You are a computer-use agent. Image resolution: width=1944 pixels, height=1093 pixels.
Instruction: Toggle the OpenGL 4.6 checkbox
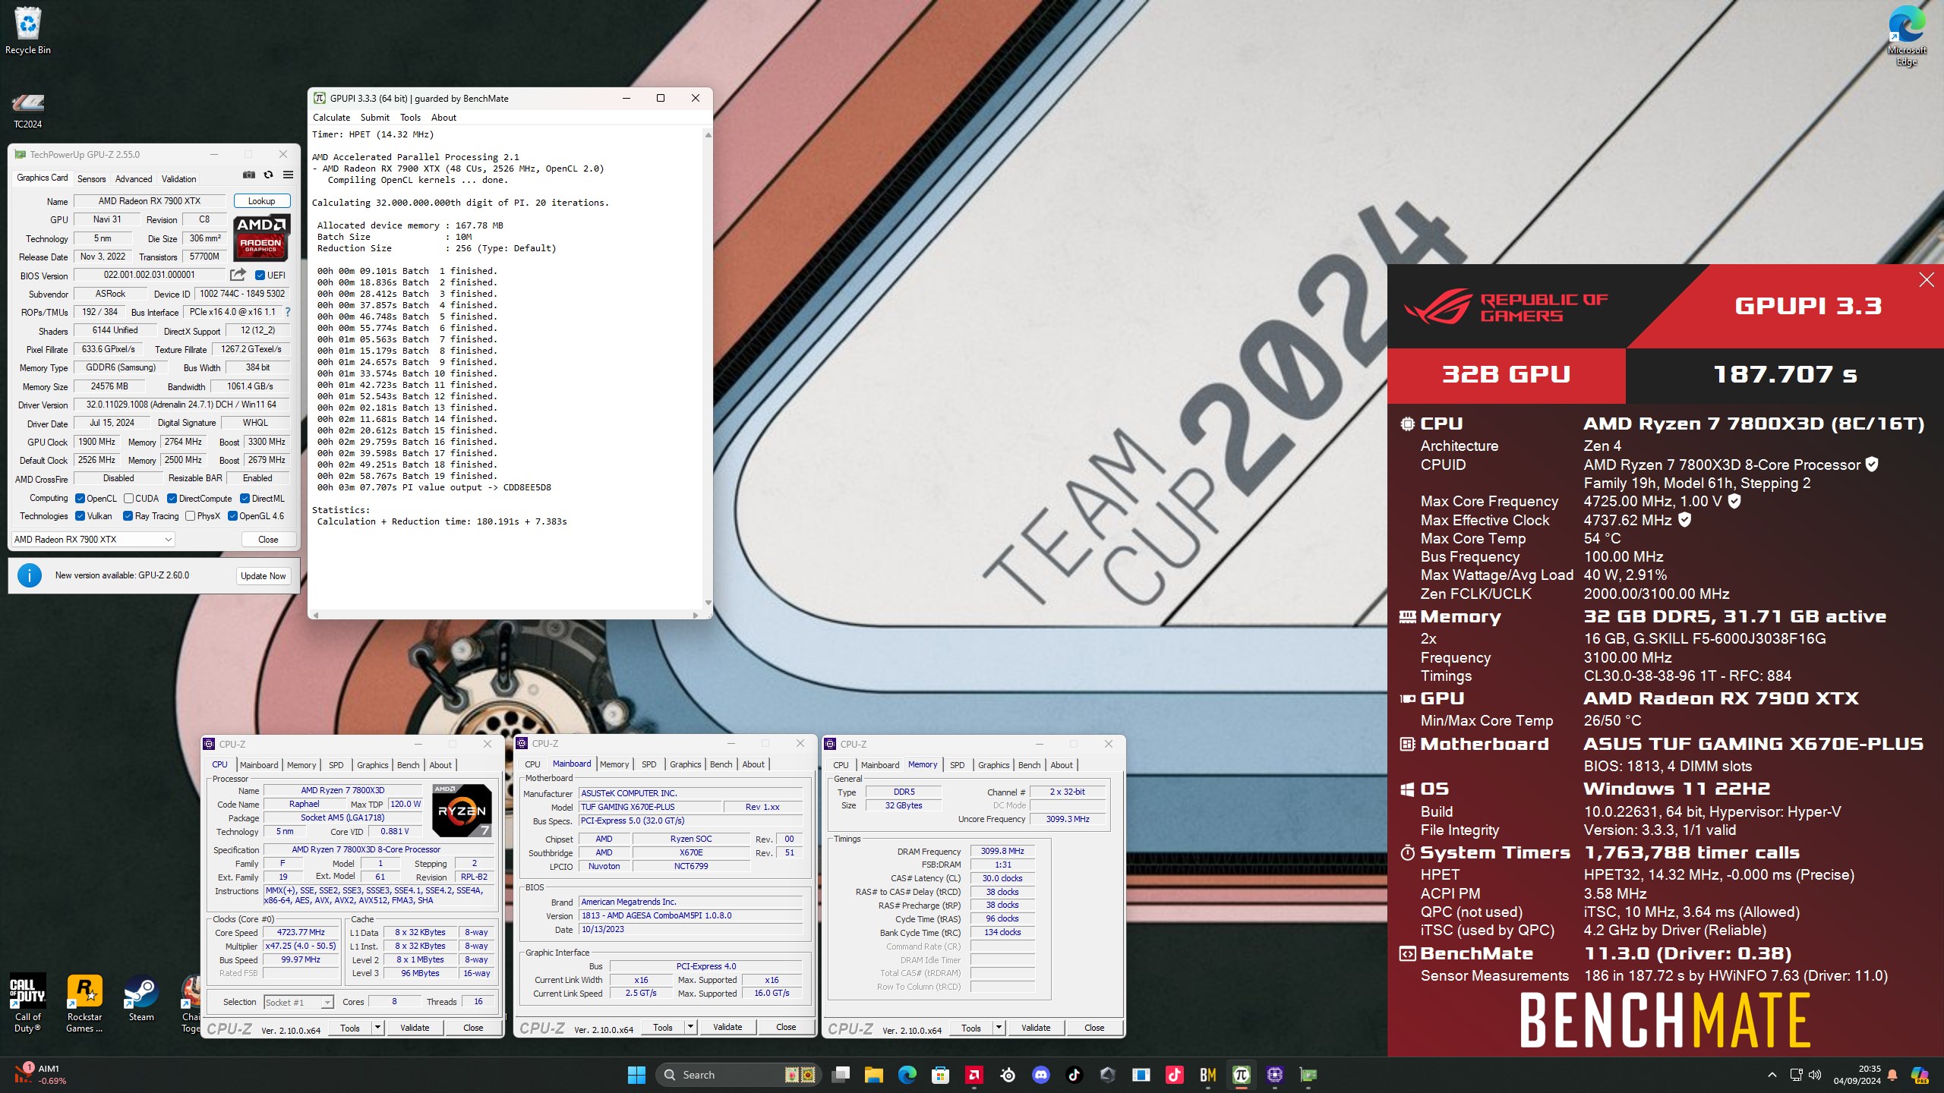pyautogui.click(x=232, y=516)
